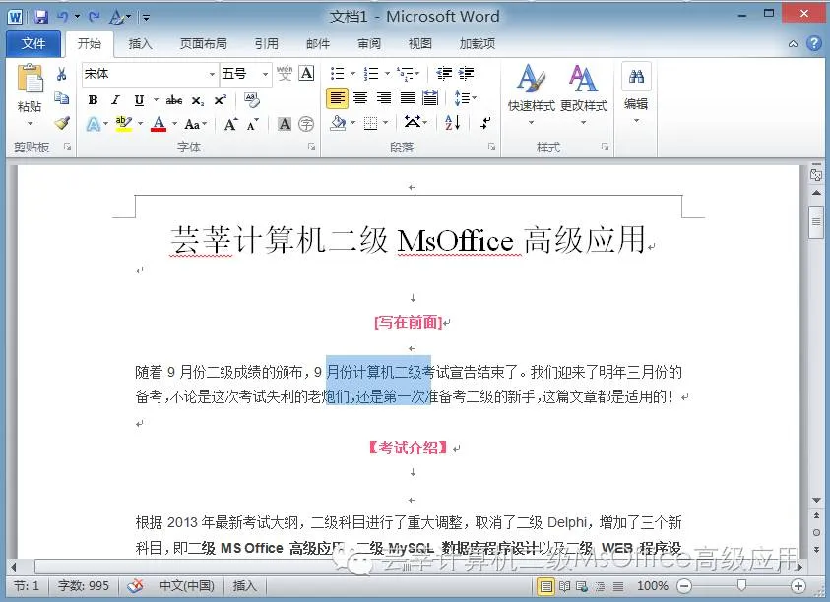Open the 文件 File tab
Viewport: 830px width, 602px height.
coord(33,44)
